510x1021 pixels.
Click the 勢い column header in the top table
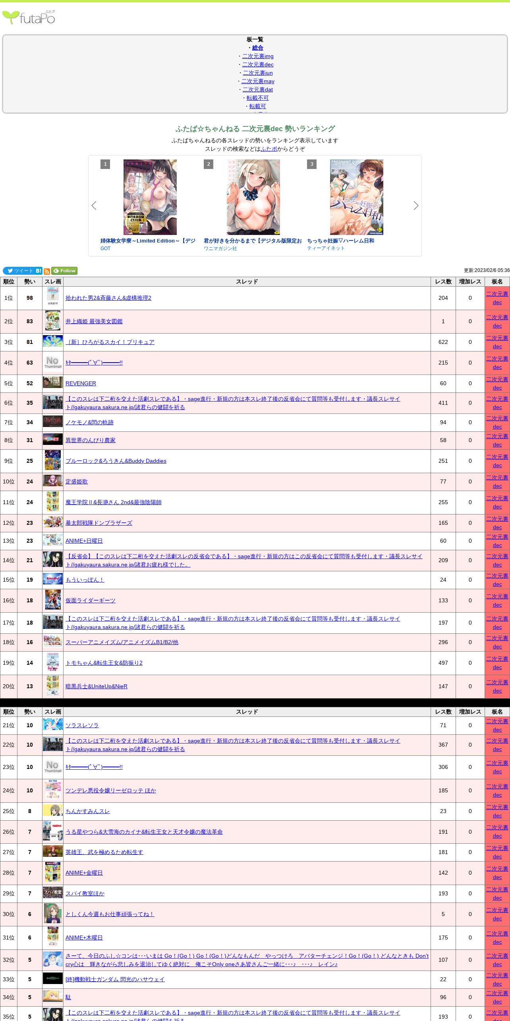(x=30, y=281)
